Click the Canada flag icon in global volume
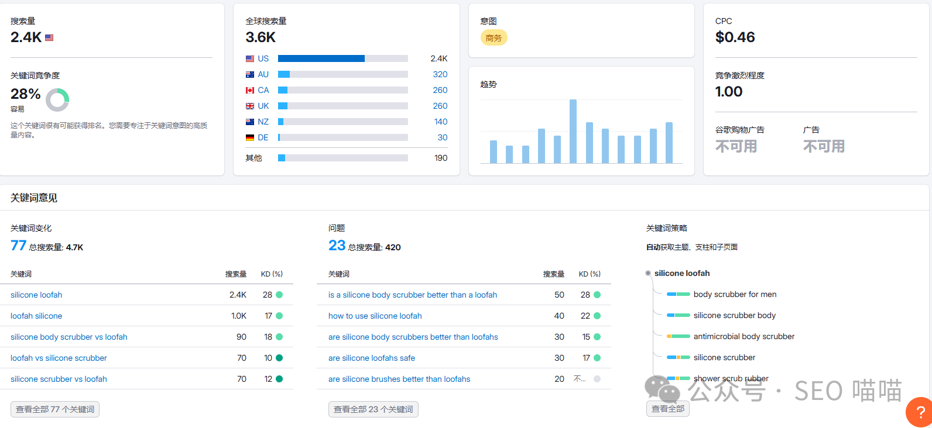 pos(250,90)
